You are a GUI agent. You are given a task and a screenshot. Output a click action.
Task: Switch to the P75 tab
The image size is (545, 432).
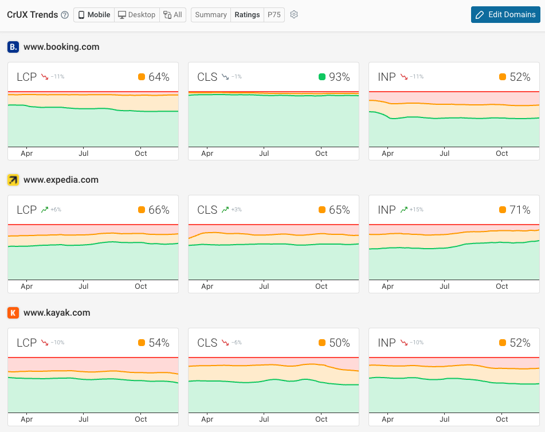click(274, 14)
